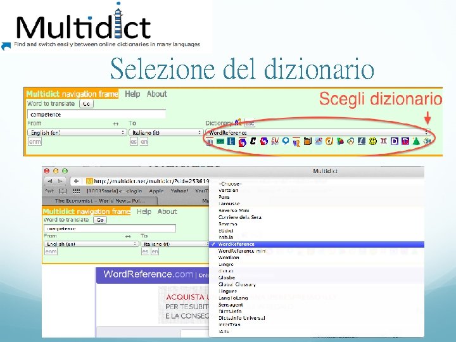
Task: Open About link in the top frame
Action: coord(157,94)
